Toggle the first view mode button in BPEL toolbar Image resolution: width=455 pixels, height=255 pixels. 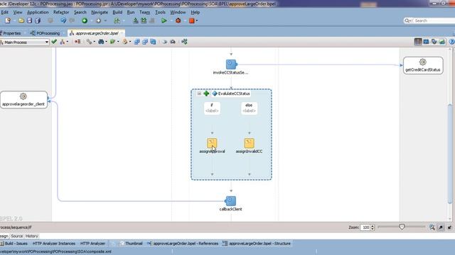point(418,42)
